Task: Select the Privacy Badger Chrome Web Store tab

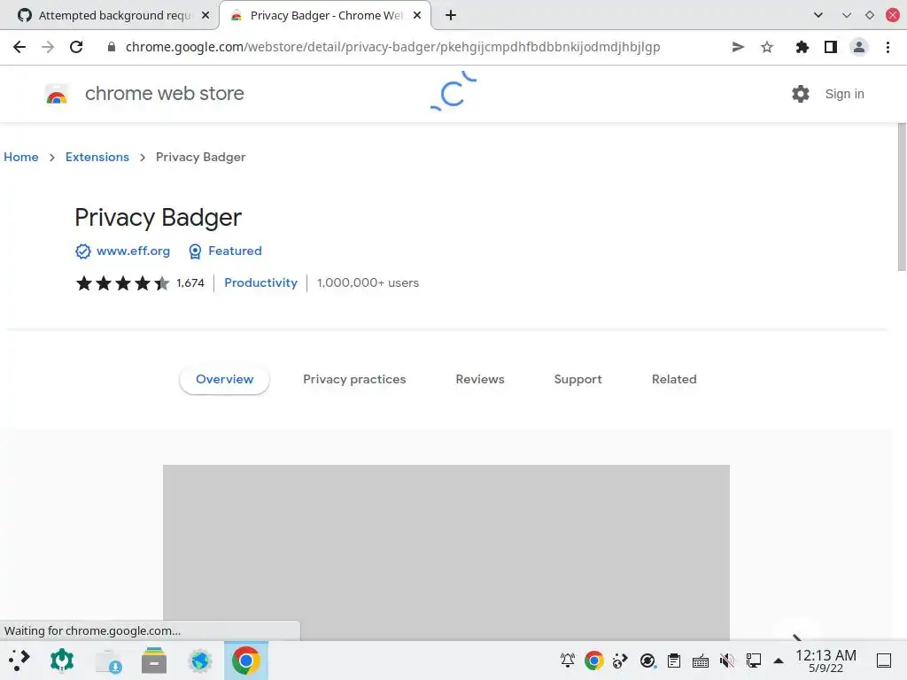Action: click(325, 16)
